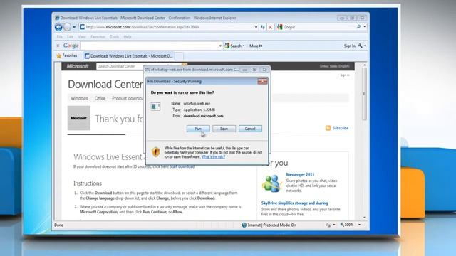This screenshot has height=256, width=456.
Task: Click the Search Download Center field
Action: [x=139, y=66]
